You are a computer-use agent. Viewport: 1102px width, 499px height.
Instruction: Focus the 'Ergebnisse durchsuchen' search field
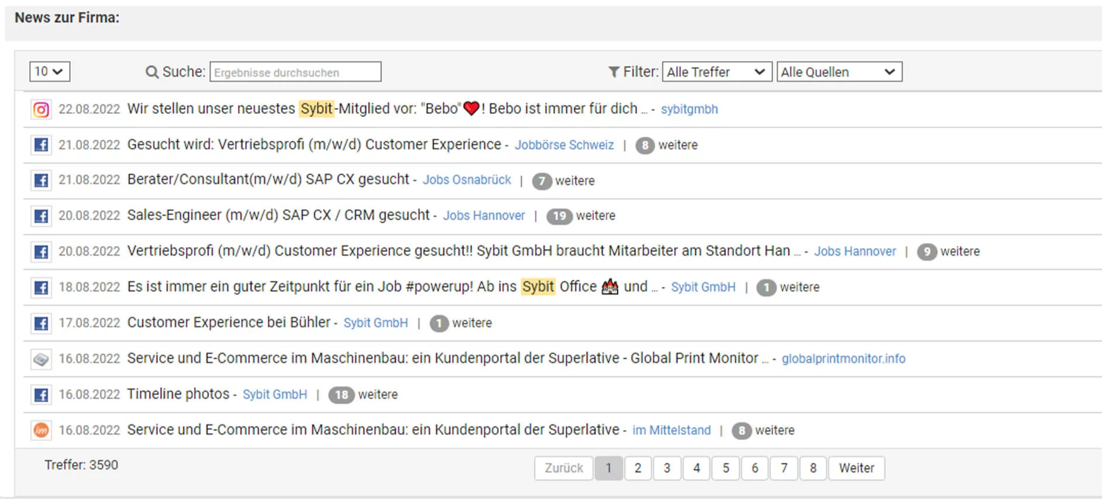coord(295,72)
